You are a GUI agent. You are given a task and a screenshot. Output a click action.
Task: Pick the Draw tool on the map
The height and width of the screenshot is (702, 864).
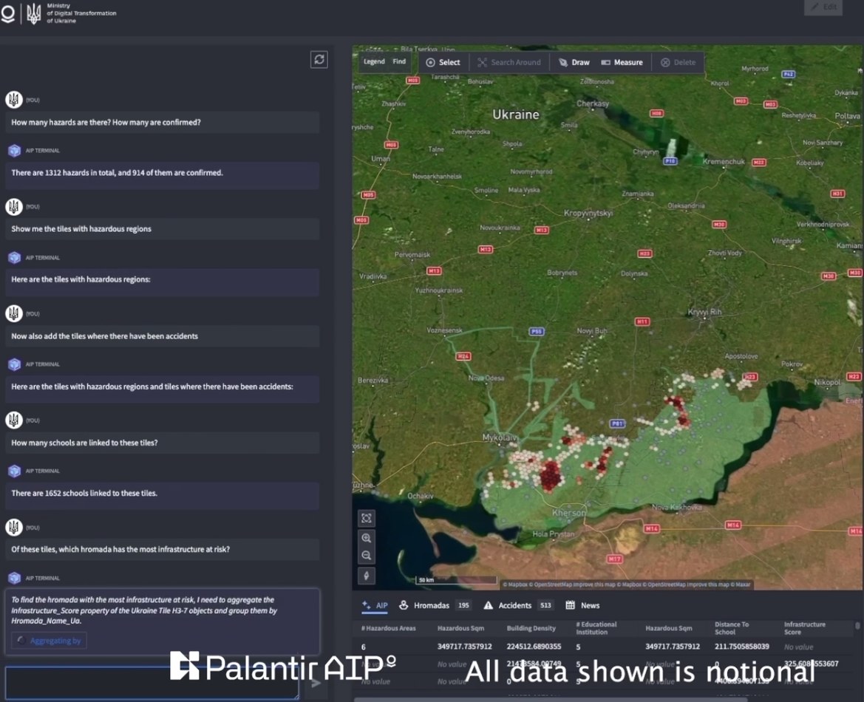coord(574,62)
